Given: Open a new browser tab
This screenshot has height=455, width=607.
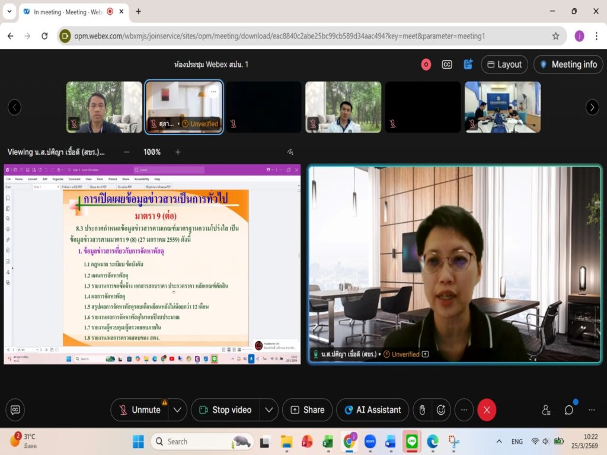Looking at the screenshot, I should click(x=138, y=12).
